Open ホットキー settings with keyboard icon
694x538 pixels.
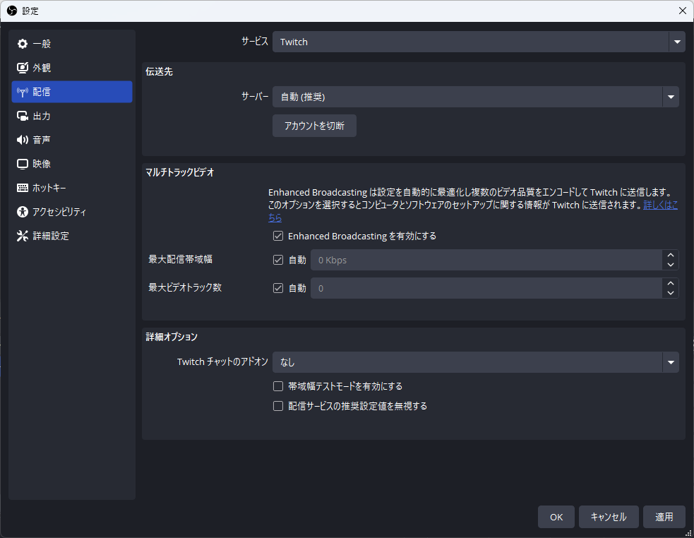(23, 187)
